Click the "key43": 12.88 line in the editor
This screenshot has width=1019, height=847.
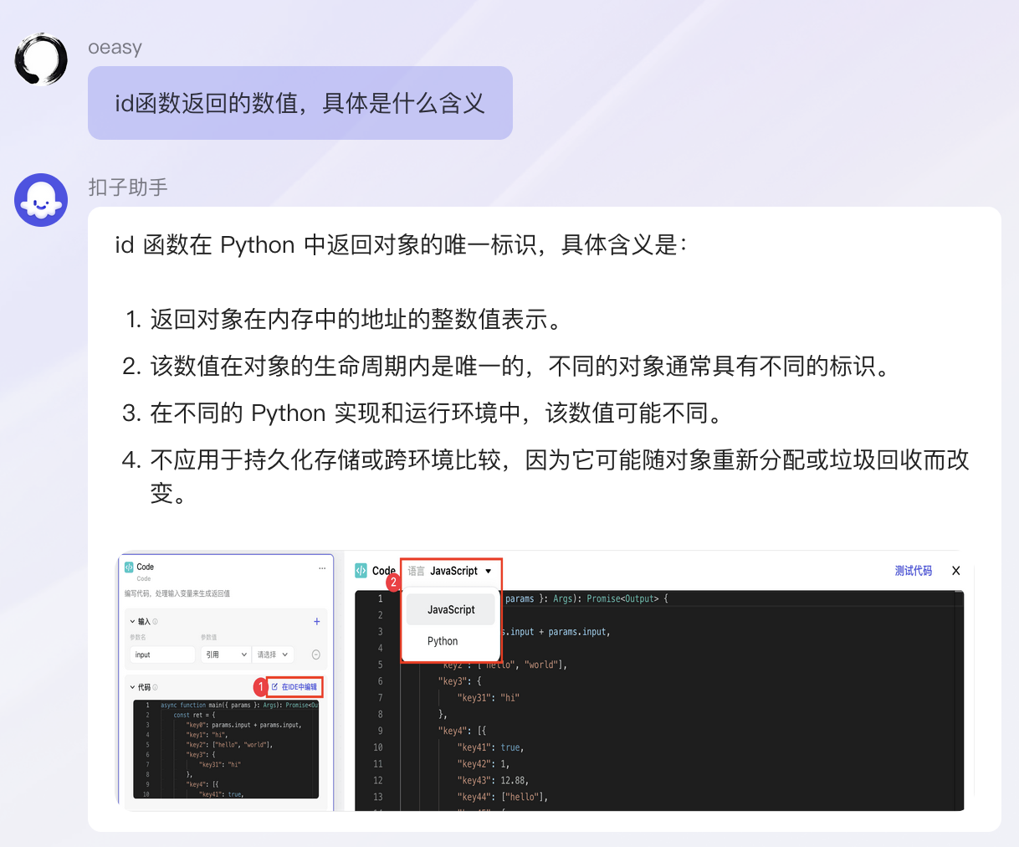click(x=493, y=780)
